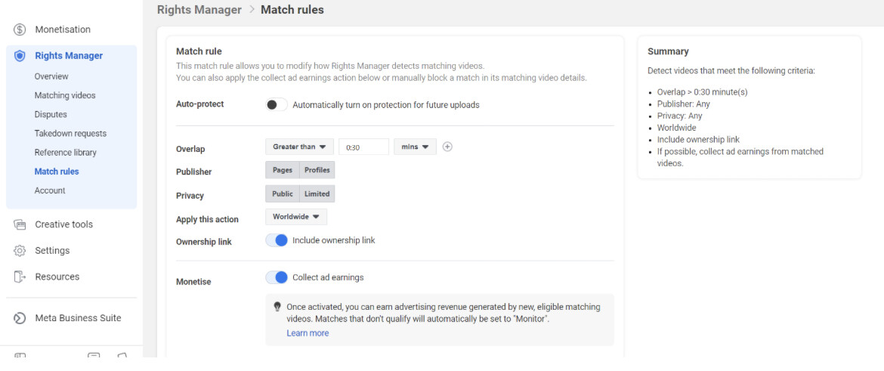Viewport: 884px width, 371px height.
Task: Click the Meta Business Suite icon
Action: pos(20,318)
